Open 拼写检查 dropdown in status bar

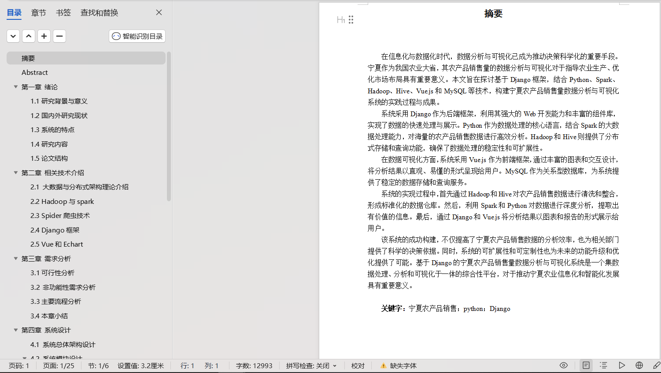(311, 366)
